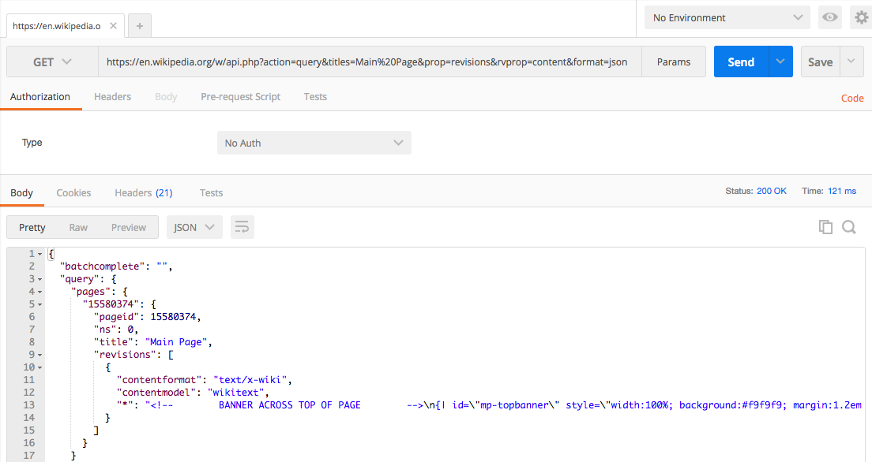Switch to the Authorization request tab
The height and width of the screenshot is (462, 872).
tap(40, 97)
